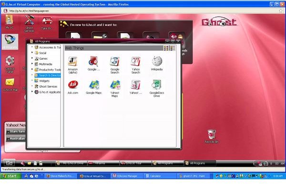Viewport: 286px width, 184px height.
Task: Expand the G.ho.st Applications arrow
Action: pyautogui.click(x=32, y=92)
